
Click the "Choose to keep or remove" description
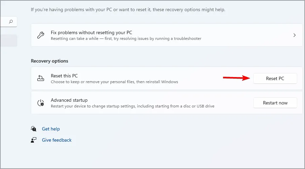(x=114, y=82)
